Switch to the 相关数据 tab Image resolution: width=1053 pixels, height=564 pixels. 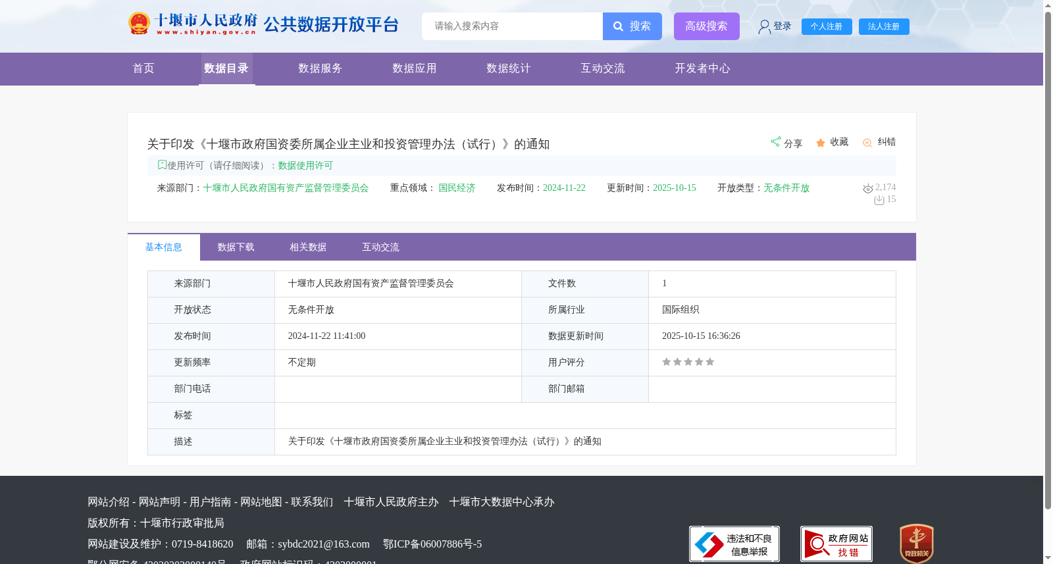(x=309, y=247)
